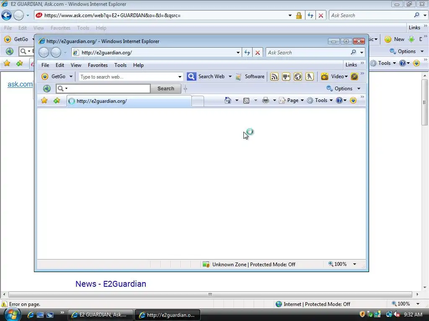Click the front window address bar URL field

(156, 53)
